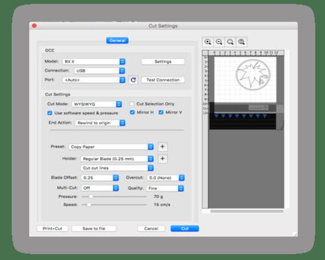Cancel the Cut Settings dialog
This screenshot has width=325, height=260.
pyautogui.click(x=151, y=229)
